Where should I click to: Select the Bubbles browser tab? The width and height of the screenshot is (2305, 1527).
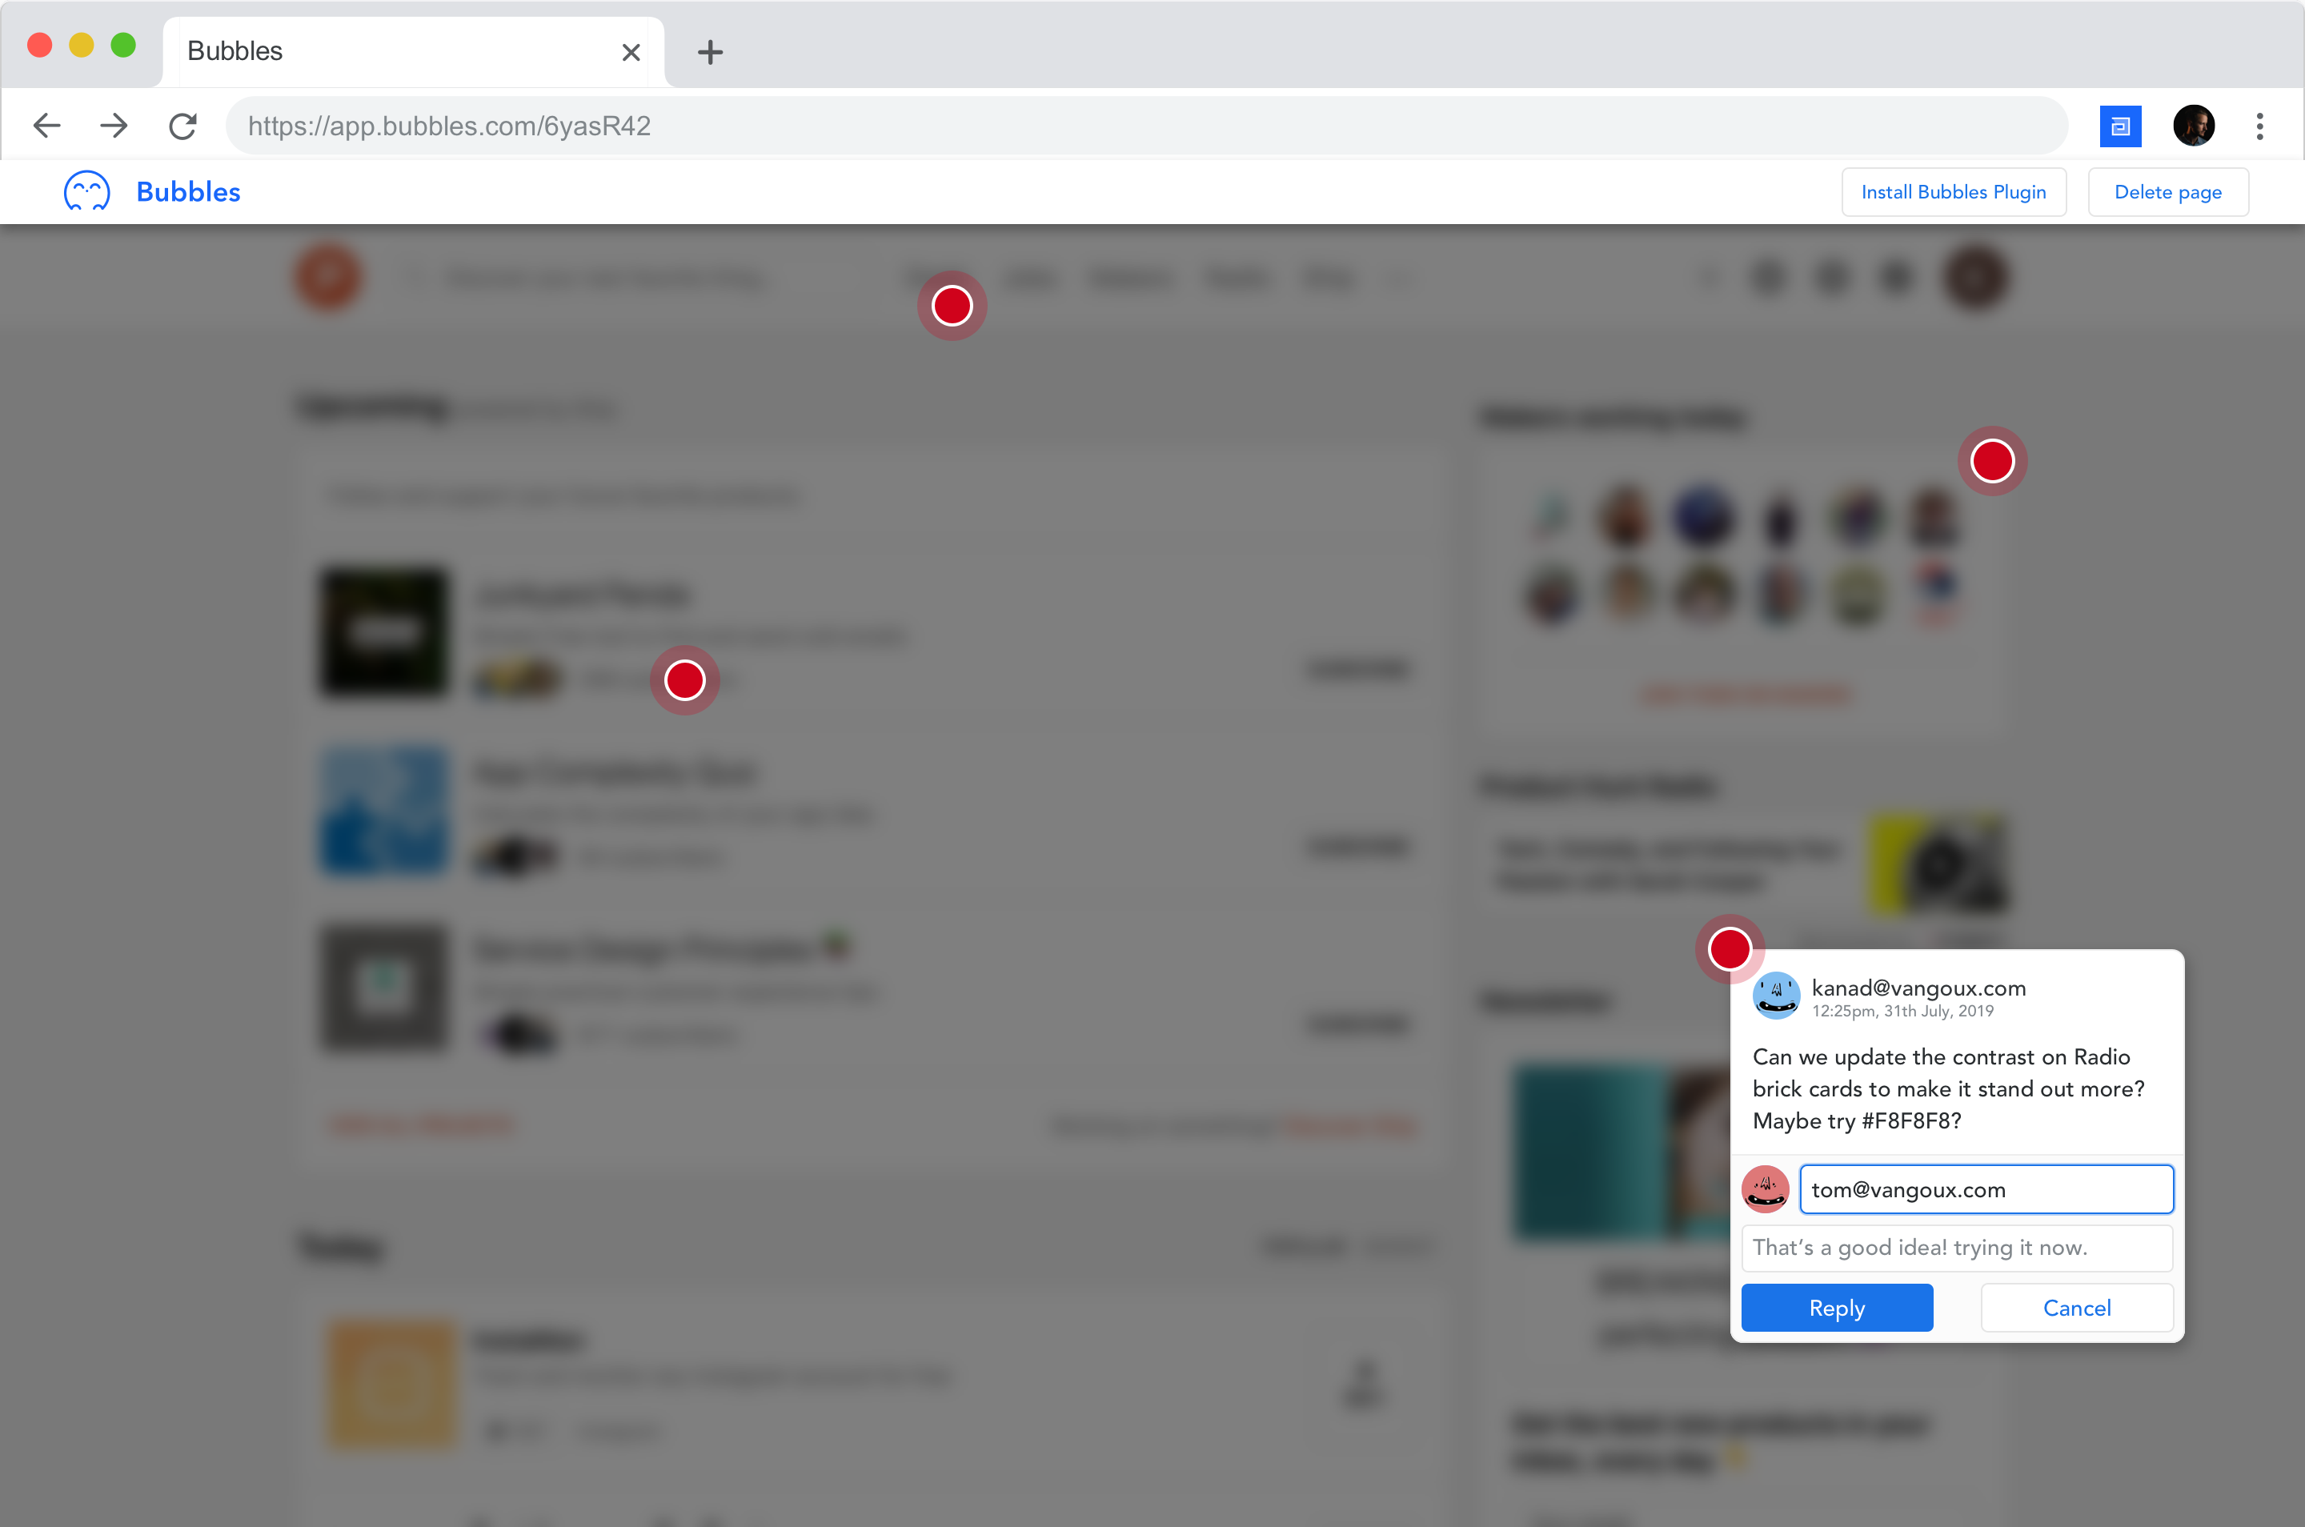tap(390, 51)
